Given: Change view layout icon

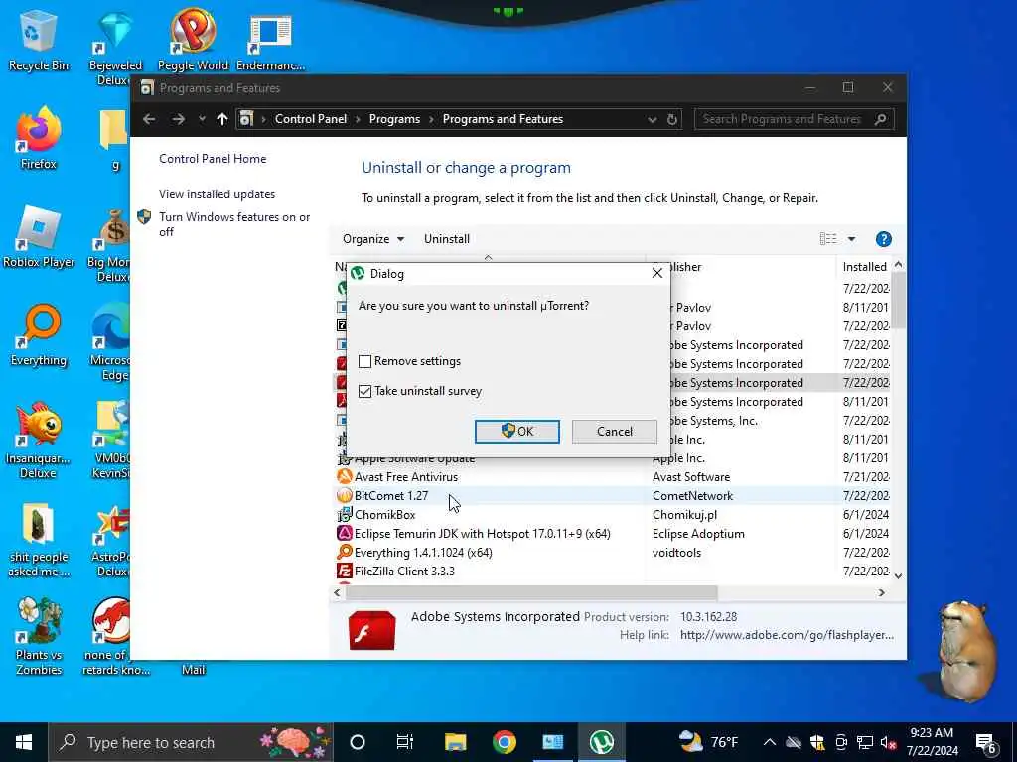Looking at the screenshot, I should pos(828,239).
